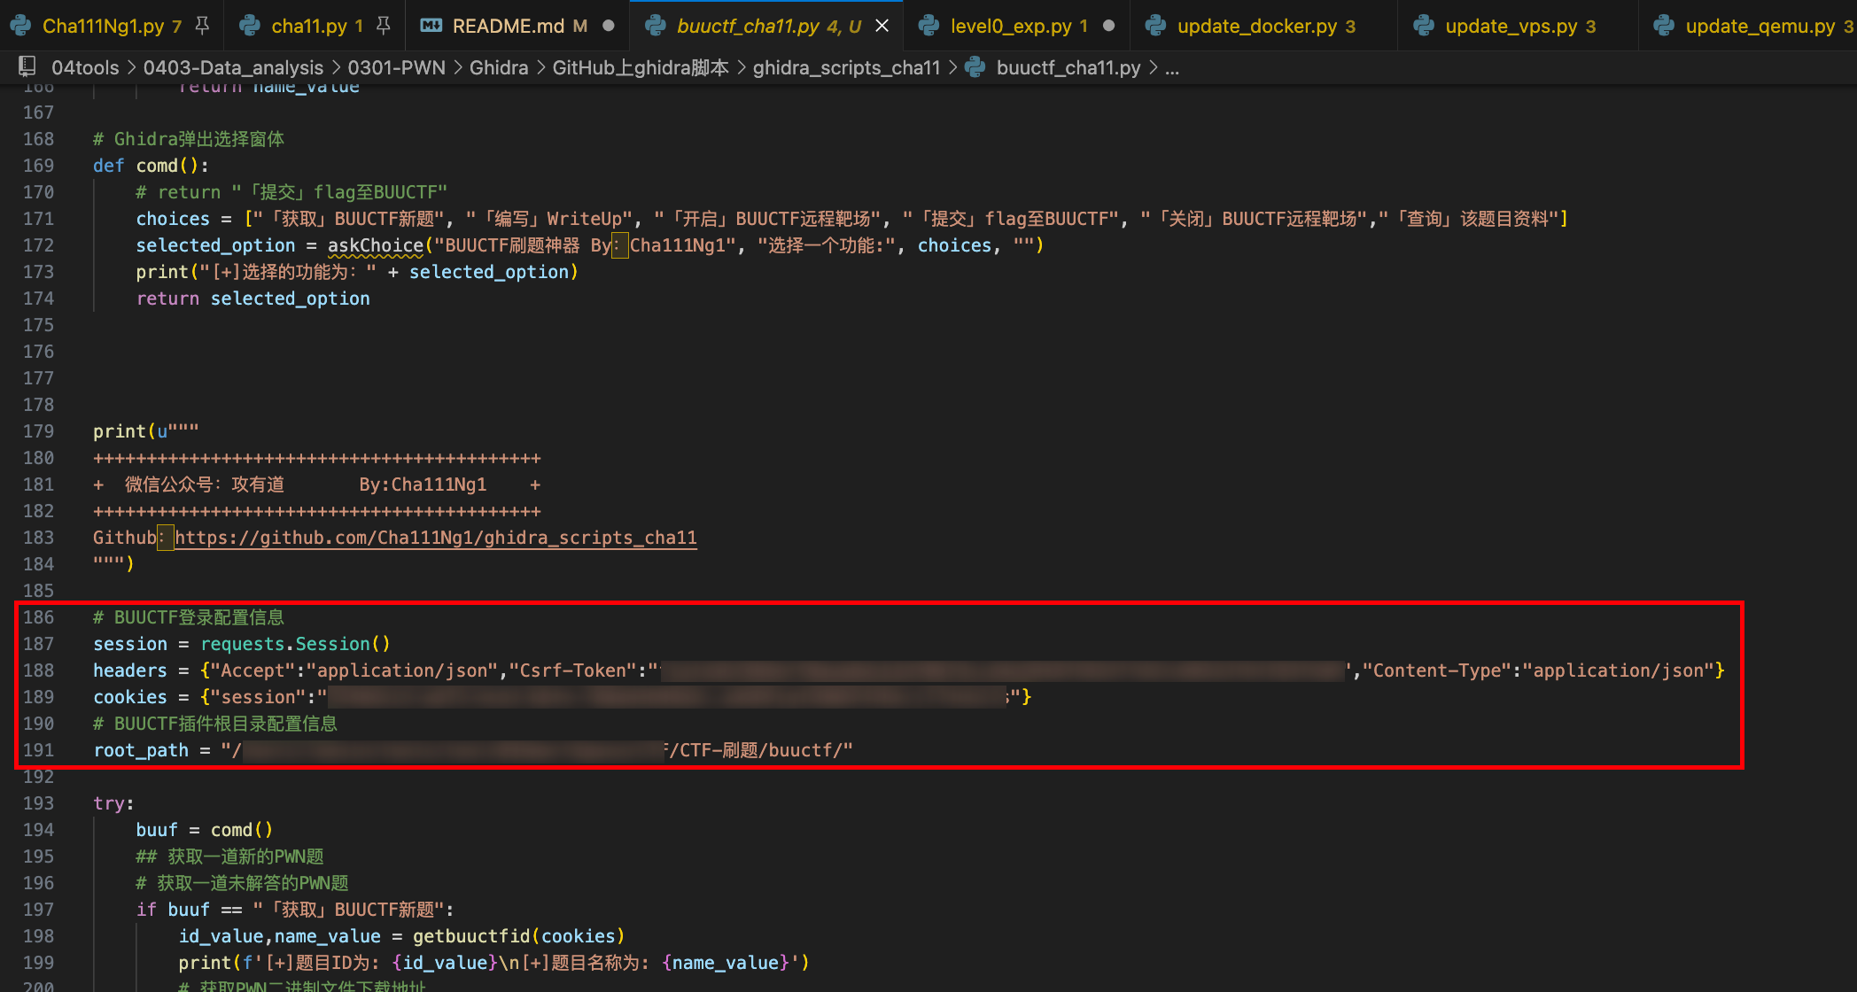Expand breadcrumb folder 04tools
Screen dimensions: 1857x992
tap(85, 67)
